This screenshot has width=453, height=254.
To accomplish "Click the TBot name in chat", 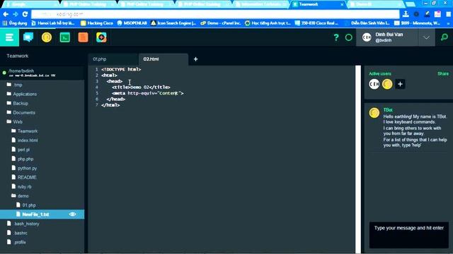I will (x=388, y=110).
